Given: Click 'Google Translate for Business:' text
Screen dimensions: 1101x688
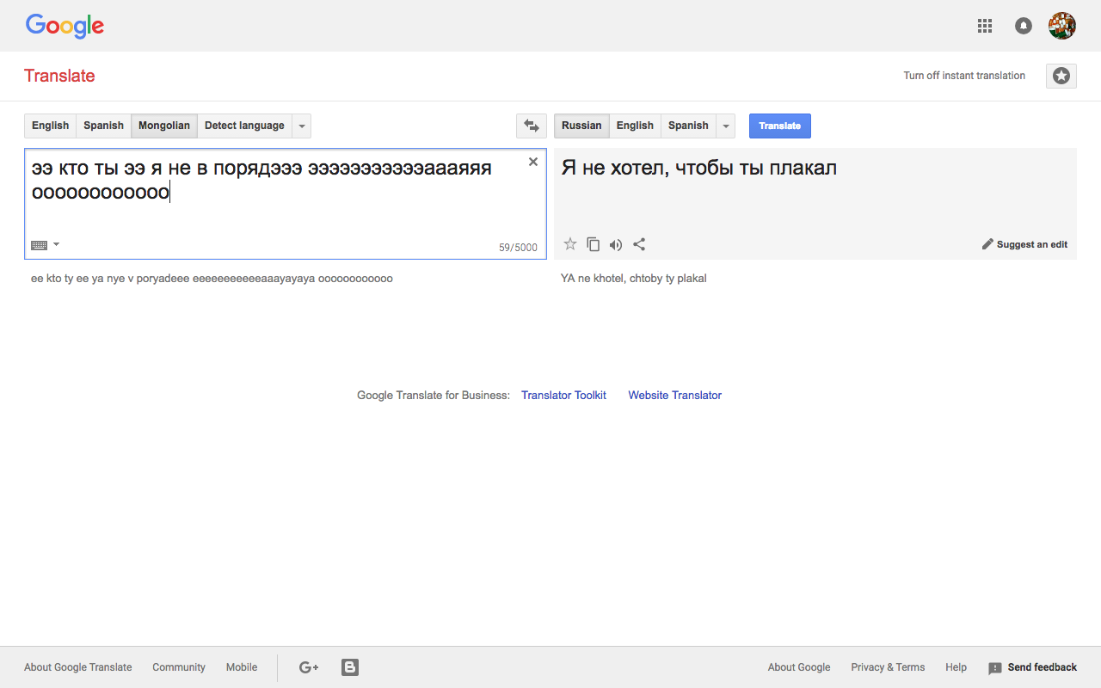Looking at the screenshot, I should (x=434, y=396).
